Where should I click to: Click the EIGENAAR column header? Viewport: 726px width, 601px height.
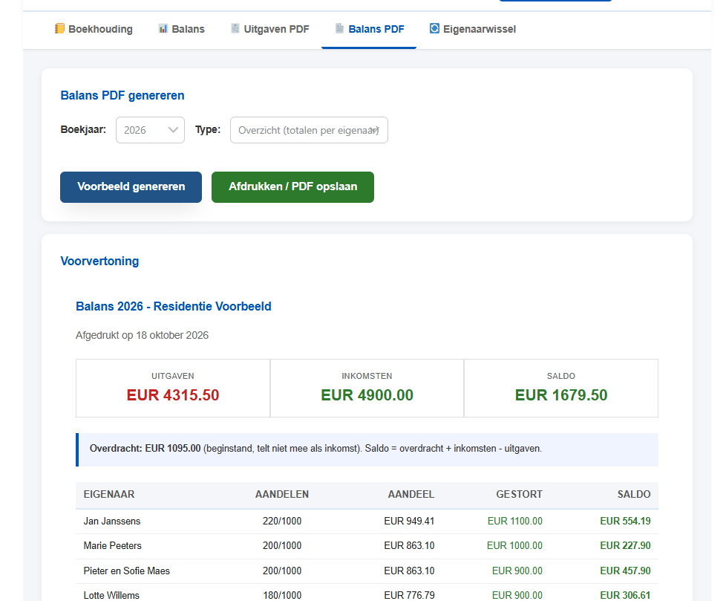click(x=109, y=495)
